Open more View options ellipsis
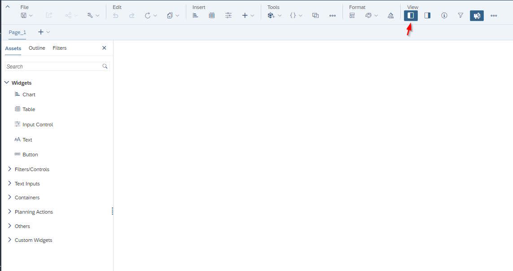This screenshot has height=271, width=513. click(x=494, y=16)
